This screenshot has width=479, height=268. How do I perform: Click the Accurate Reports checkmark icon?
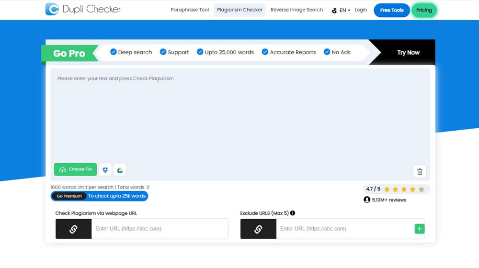point(265,52)
